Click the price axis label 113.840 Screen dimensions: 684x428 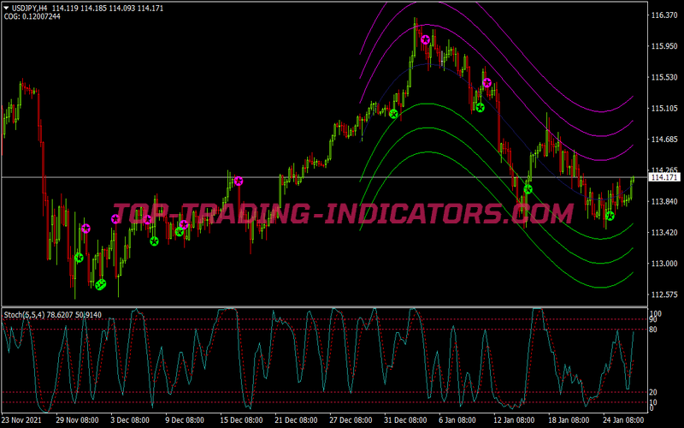(x=664, y=201)
